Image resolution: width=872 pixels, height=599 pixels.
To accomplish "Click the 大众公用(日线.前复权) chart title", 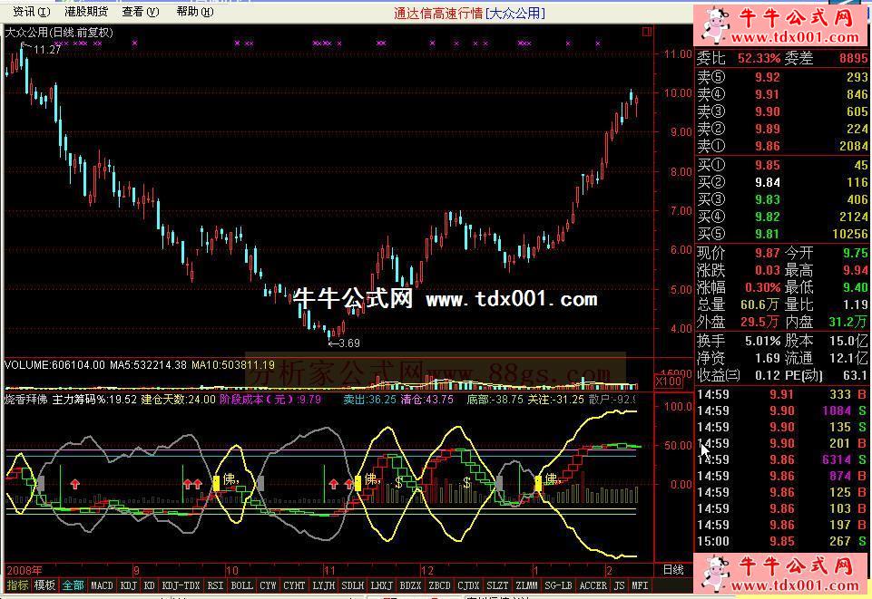I will coord(59,33).
